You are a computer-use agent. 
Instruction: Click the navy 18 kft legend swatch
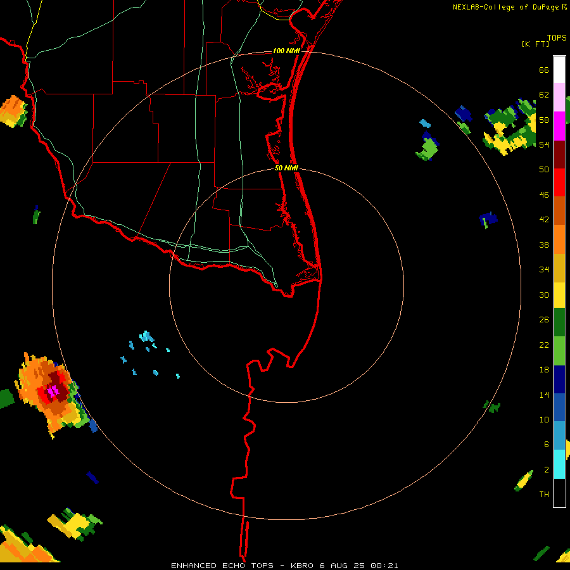559,379
